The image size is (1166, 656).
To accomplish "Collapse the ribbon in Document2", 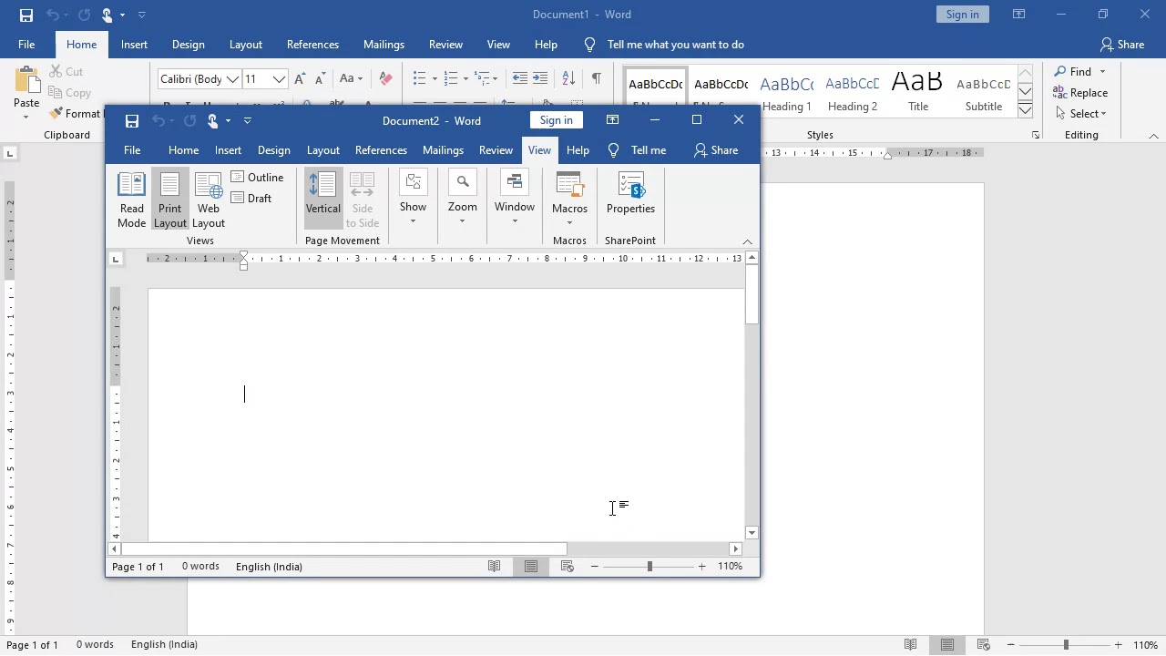I will (x=748, y=241).
